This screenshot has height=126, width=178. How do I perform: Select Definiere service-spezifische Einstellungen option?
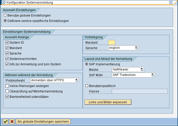coord(5,21)
